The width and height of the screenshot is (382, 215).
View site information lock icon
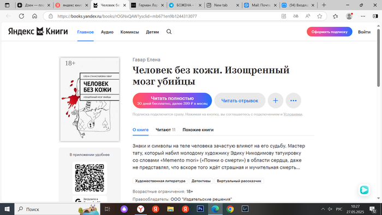(x=51, y=16)
